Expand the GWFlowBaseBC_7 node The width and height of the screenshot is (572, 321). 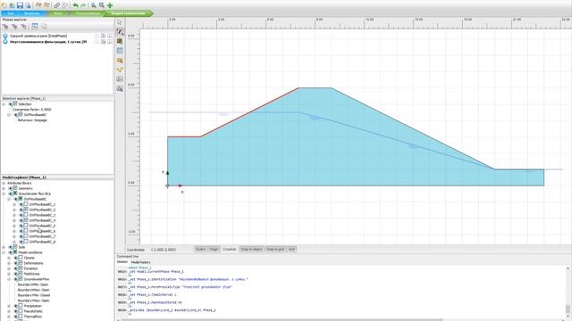(14, 236)
